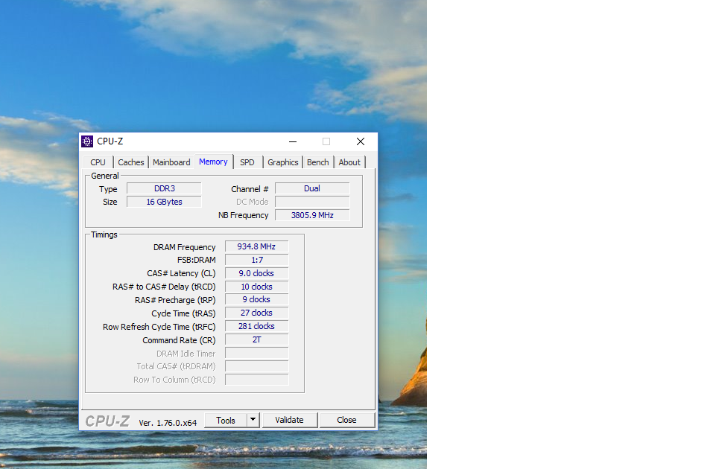Image resolution: width=713 pixels, height=469 pixels.
Task: Click the tRCD value 10 clocks
Action: 257,287
